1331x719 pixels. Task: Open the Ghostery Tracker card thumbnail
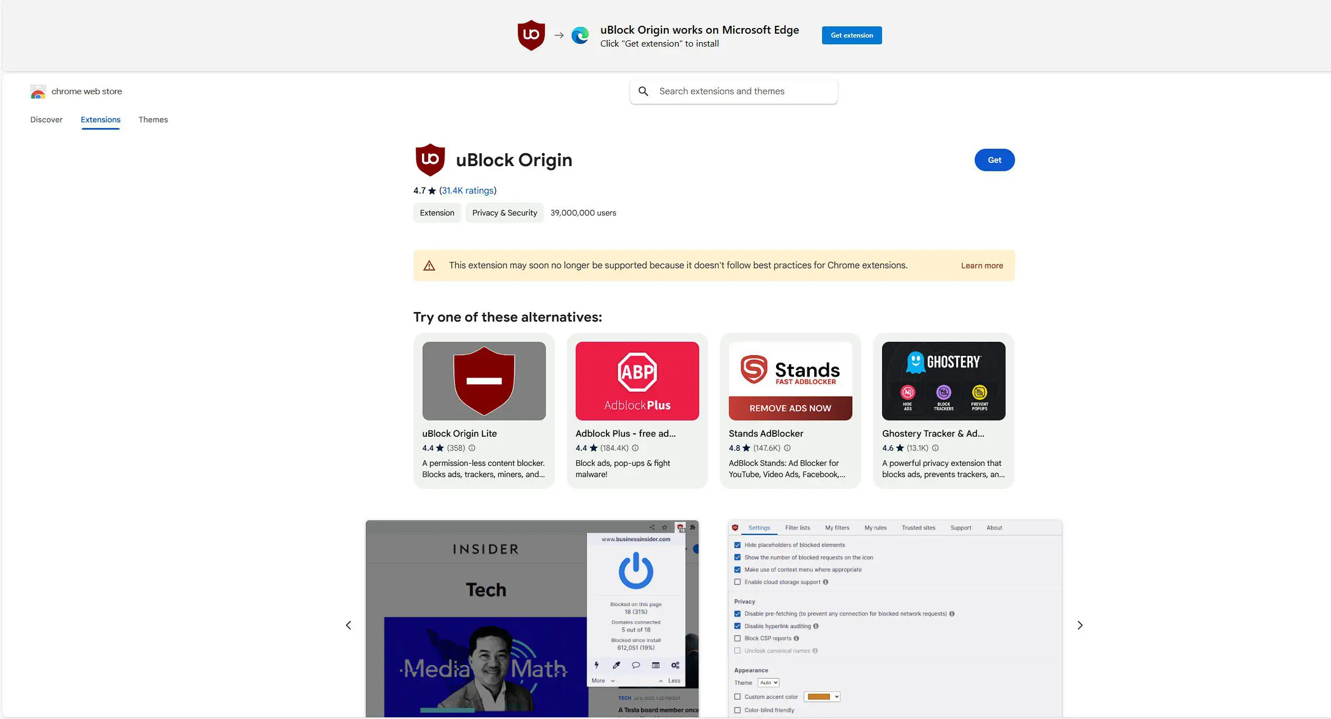tap(944, 381)
